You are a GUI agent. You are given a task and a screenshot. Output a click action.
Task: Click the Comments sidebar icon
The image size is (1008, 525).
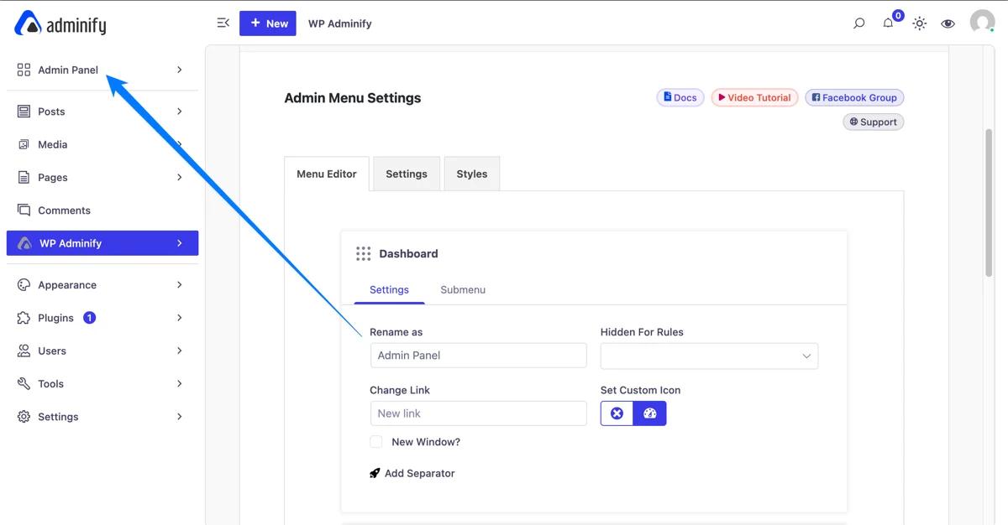coord(24,211)
